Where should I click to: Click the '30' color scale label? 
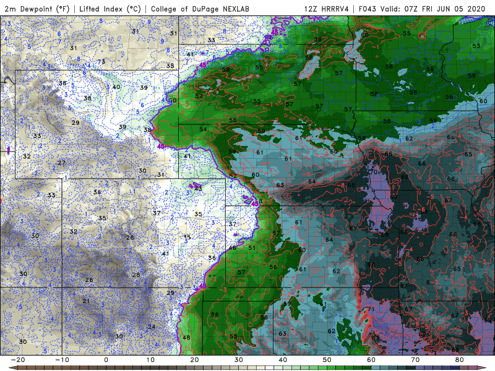coord(239,360)
